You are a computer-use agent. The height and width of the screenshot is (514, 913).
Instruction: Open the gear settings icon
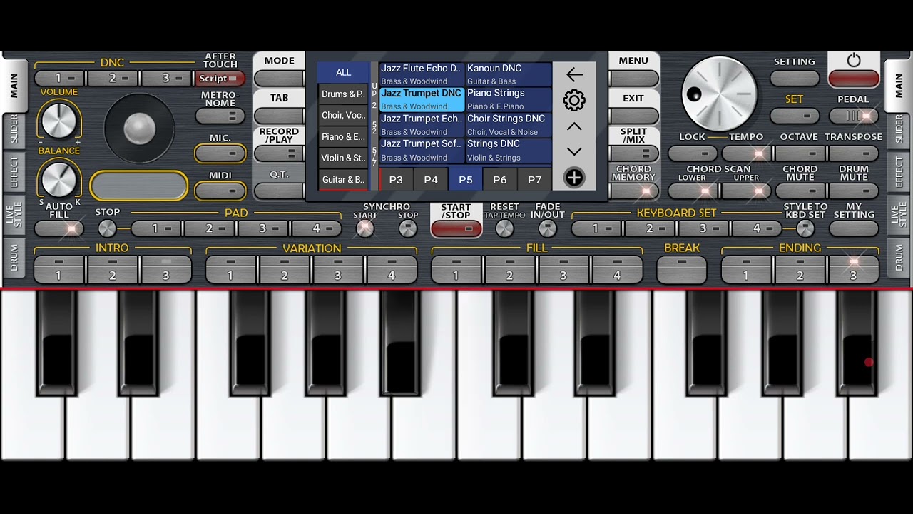click(574, 100)
